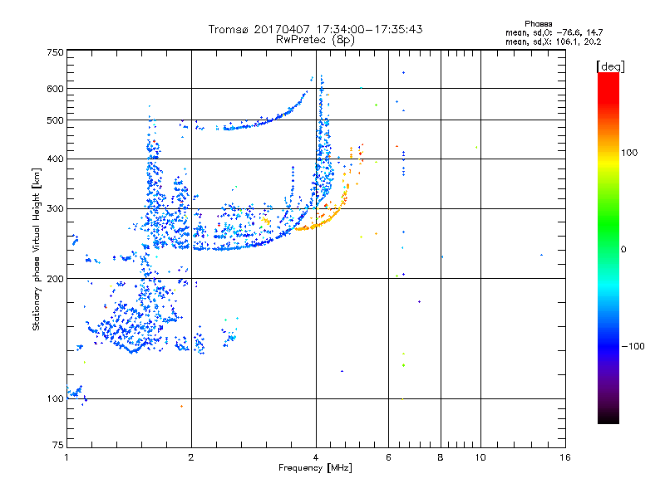Click the '-100' colorbar tick label
The image size is (665, 498).
633,346
